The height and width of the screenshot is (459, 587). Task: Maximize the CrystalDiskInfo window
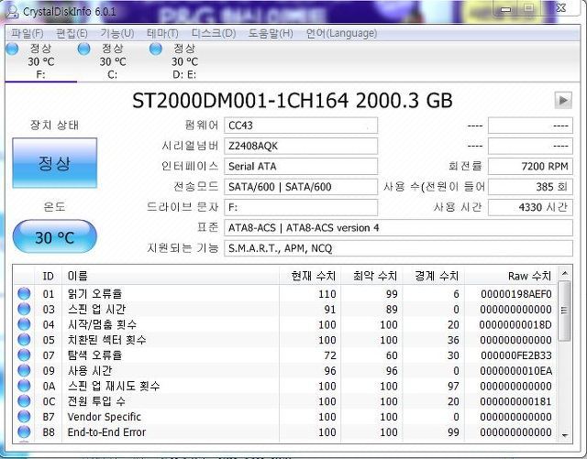528,8
